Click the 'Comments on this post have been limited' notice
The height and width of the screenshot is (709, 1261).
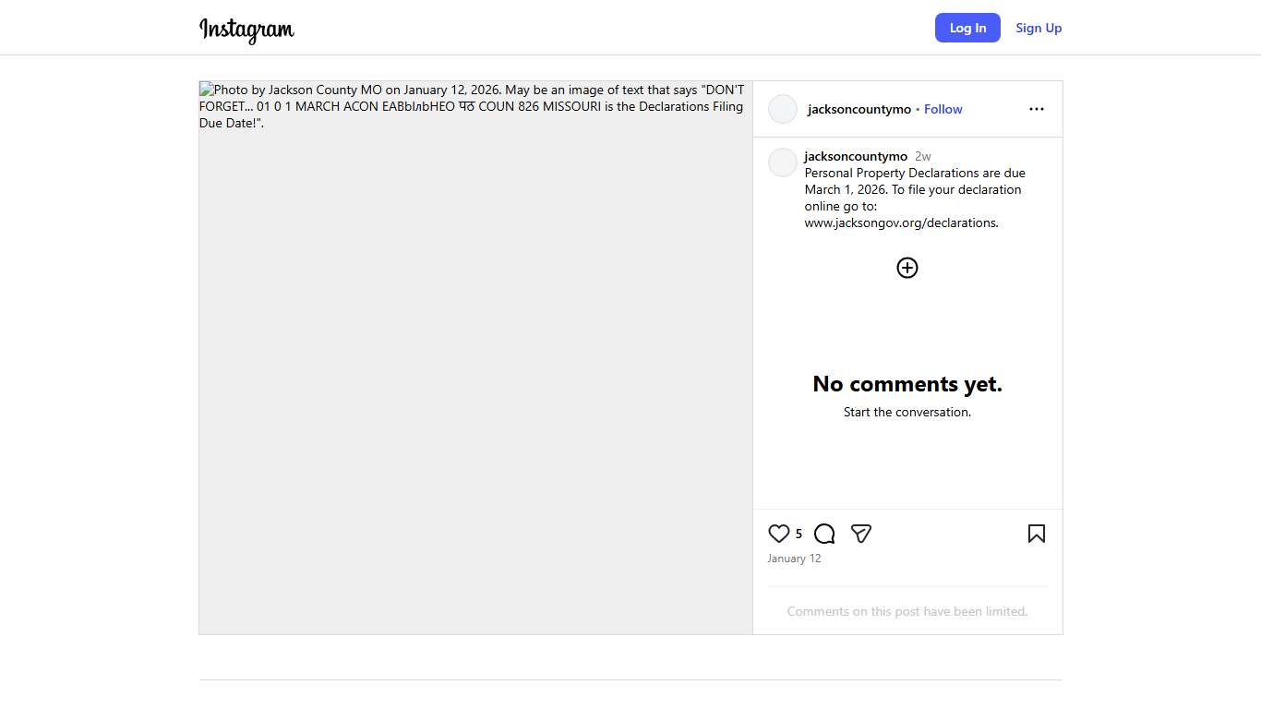pos(907,611)
